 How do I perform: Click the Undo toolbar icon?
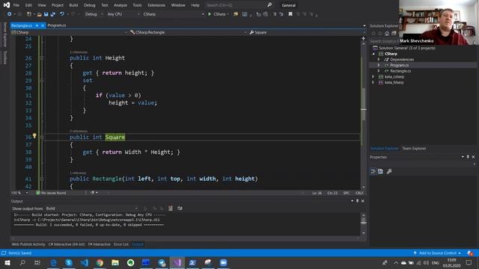[62, 14]
